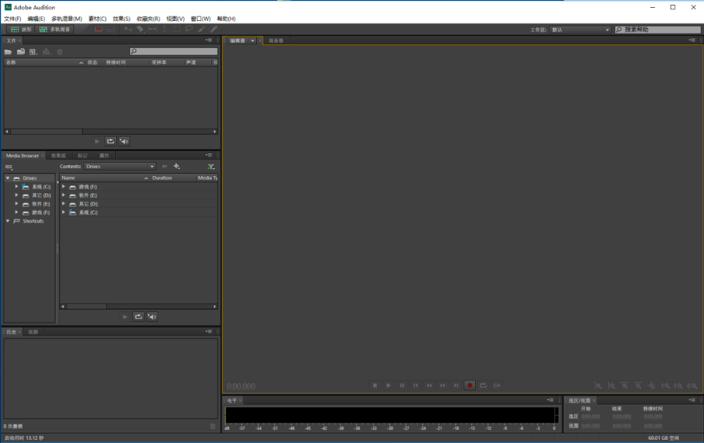Expand 其它 (D:) in left Drives tree
This screenshot has width=704, height=443.
click(x=16, y=195)
